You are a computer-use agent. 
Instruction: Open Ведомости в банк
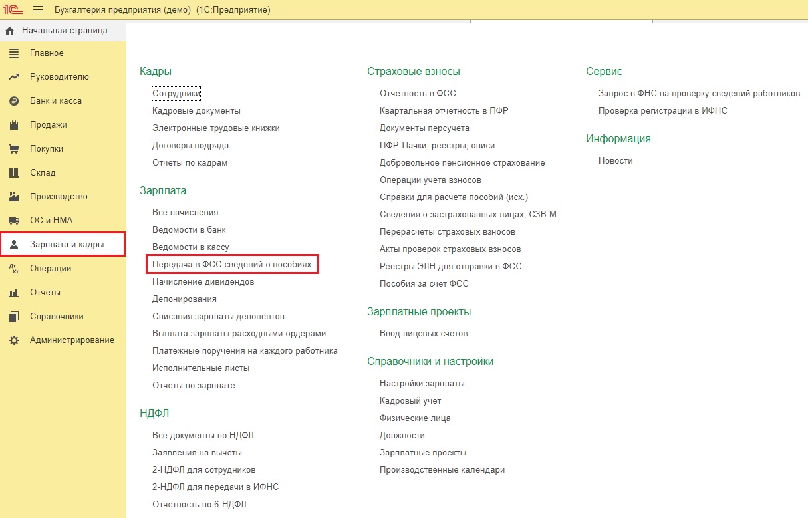pyautogui.click(x=189, y=230)
